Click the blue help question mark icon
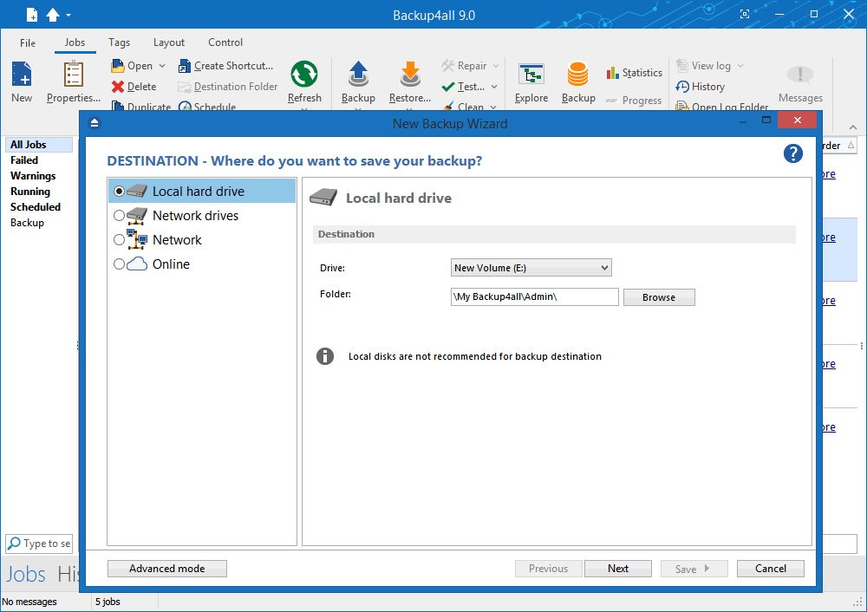 coord(793,153)
